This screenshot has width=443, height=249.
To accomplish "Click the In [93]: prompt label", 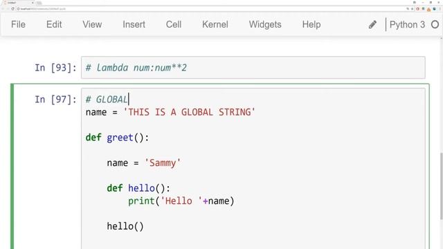I will 55,68.
